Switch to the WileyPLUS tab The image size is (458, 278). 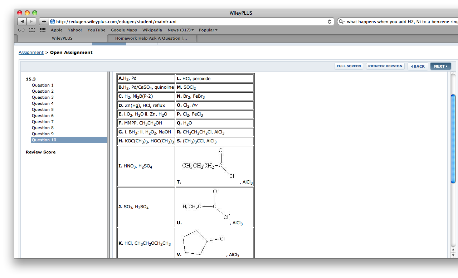(62, 38)
